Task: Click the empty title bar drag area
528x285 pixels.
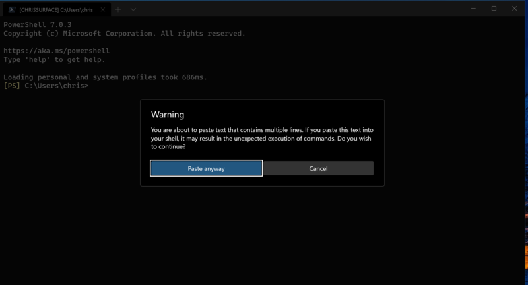Action: 297,9
